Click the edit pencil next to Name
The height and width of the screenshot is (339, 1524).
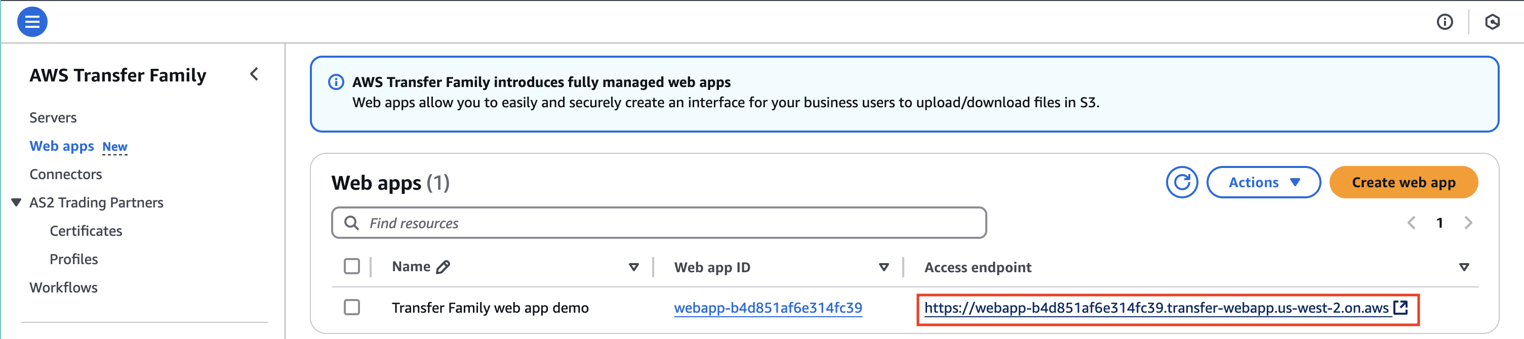tap(443, 268)
